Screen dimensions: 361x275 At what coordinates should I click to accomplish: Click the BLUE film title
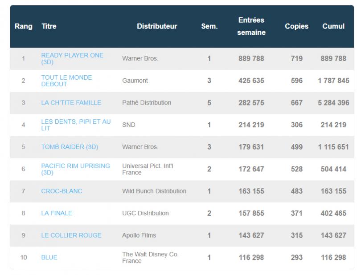[49, 257]
